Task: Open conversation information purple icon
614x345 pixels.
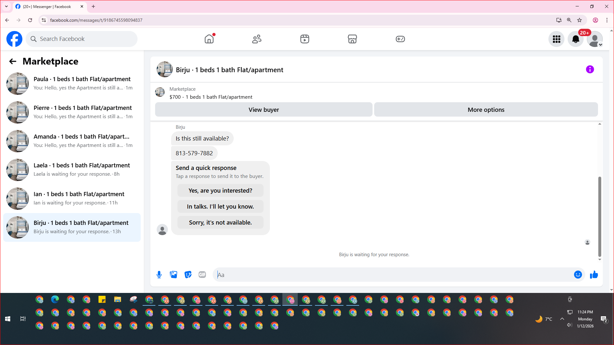Action: [x=590, y=70]
